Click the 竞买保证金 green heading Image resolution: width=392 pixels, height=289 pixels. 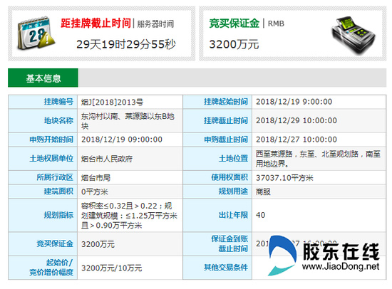234,23
